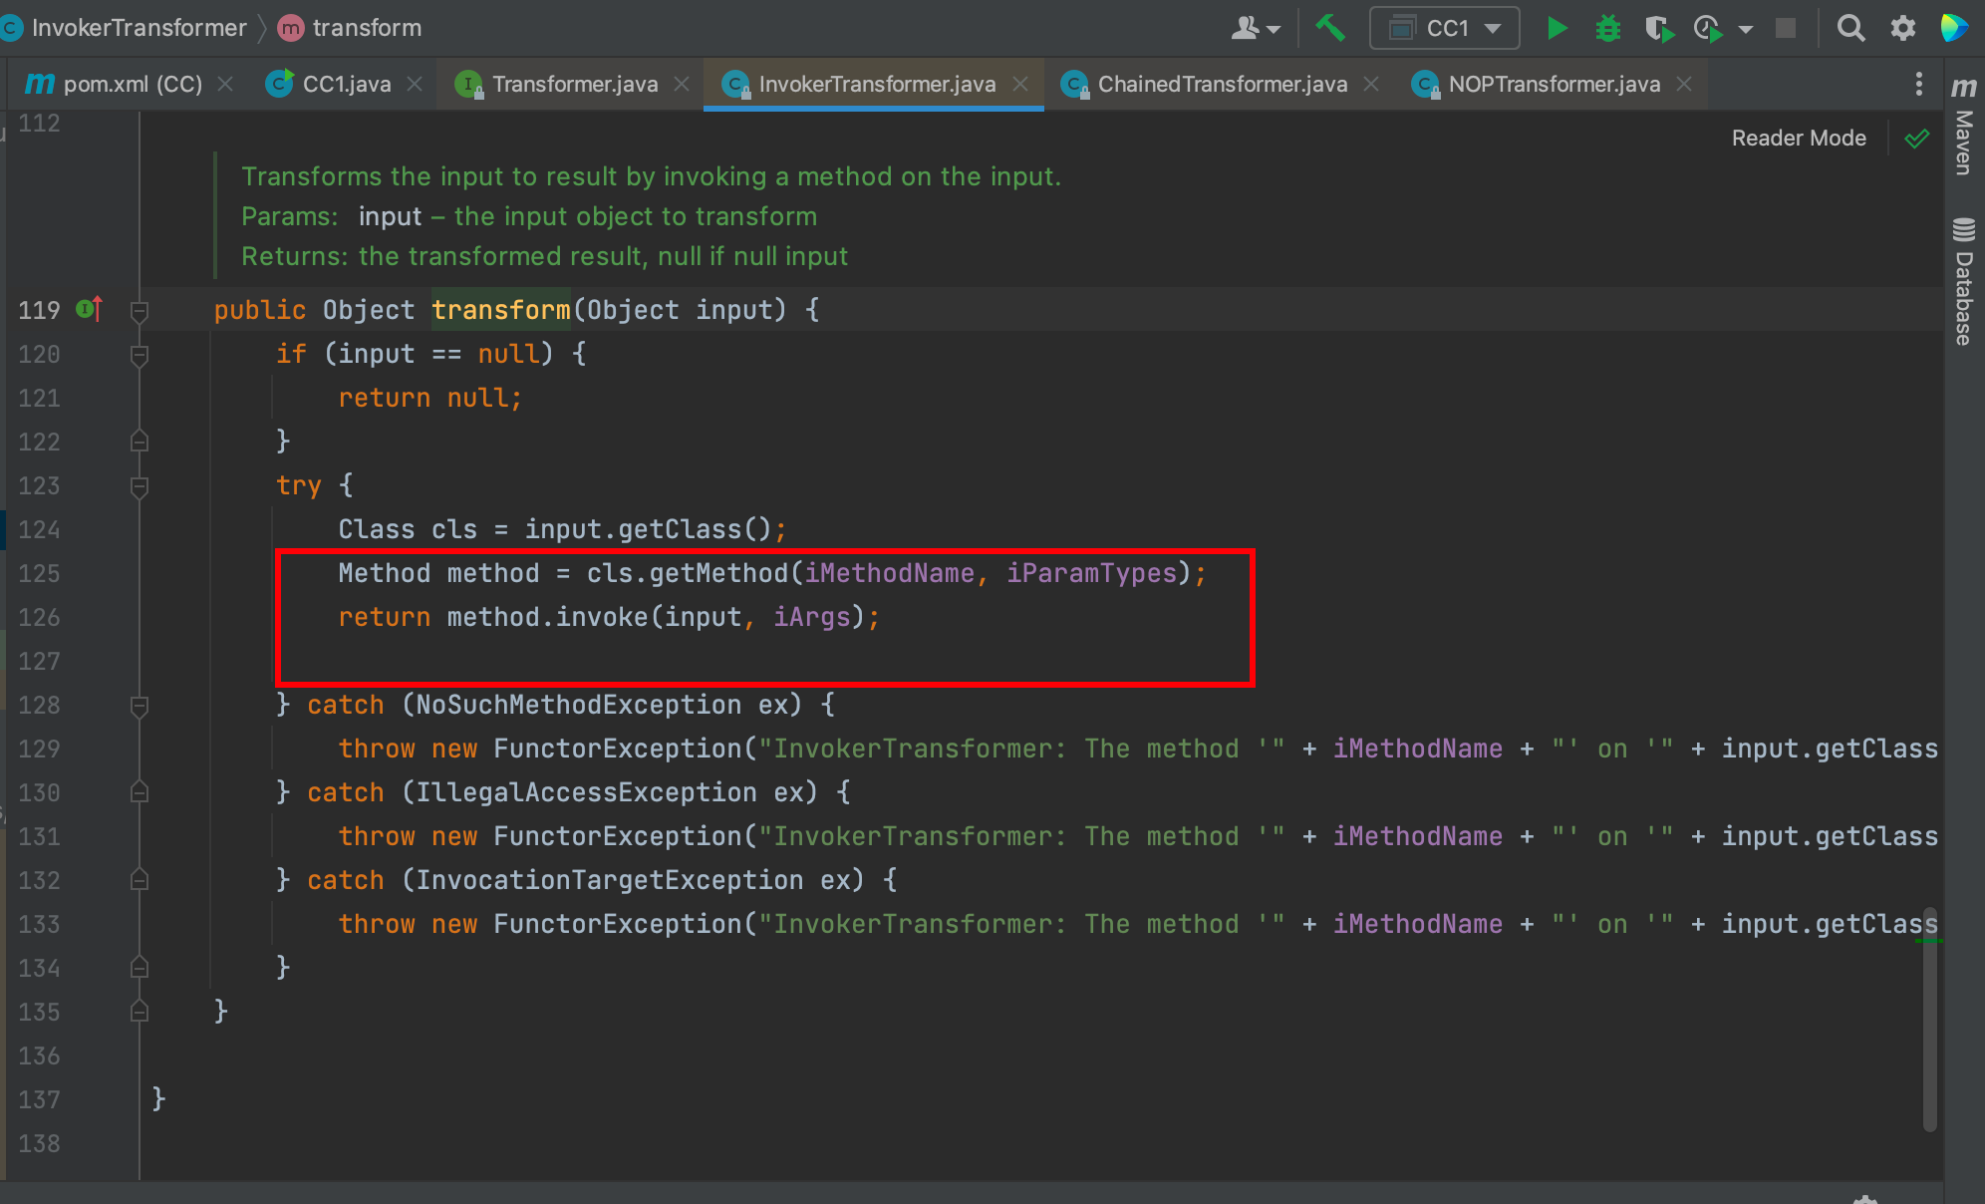Click the transform method breadcrumb
This screenshot has height=1204, width=1985.
[x=350, y=28]
